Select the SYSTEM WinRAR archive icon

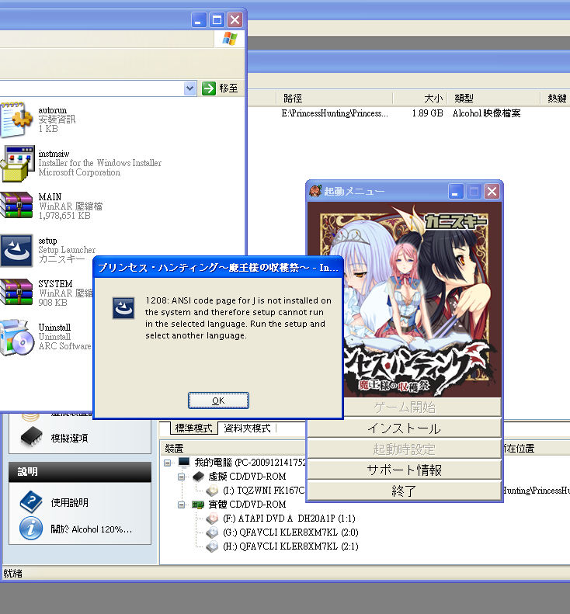click(16, 293)
